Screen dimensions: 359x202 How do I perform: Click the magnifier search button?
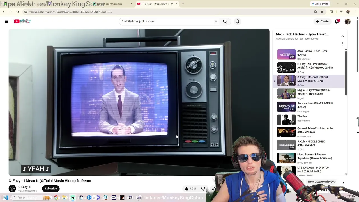point(225,21)
